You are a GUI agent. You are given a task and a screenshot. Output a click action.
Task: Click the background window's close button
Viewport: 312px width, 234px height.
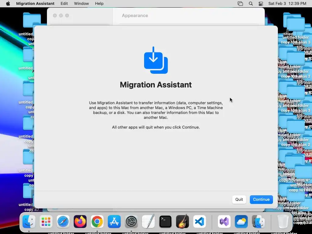(55, 16)
